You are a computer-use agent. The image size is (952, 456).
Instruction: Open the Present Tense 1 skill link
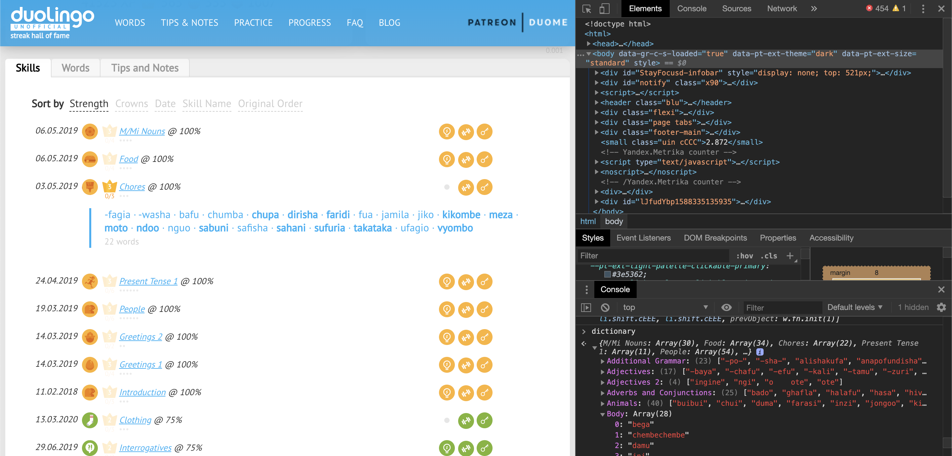pos(148,281)
